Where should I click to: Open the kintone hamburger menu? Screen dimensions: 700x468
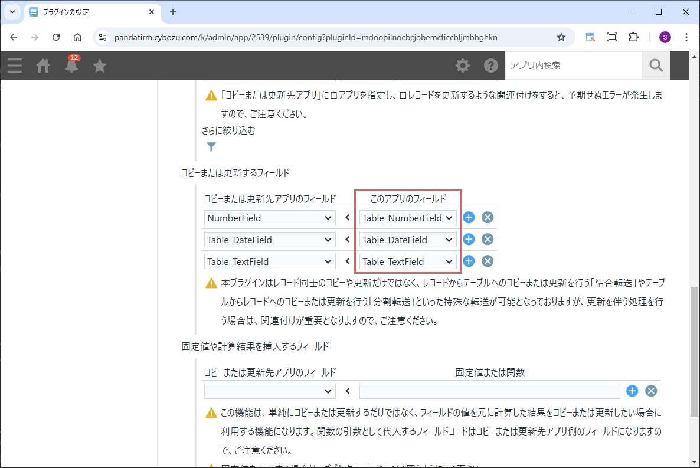[x=15, y=66]
